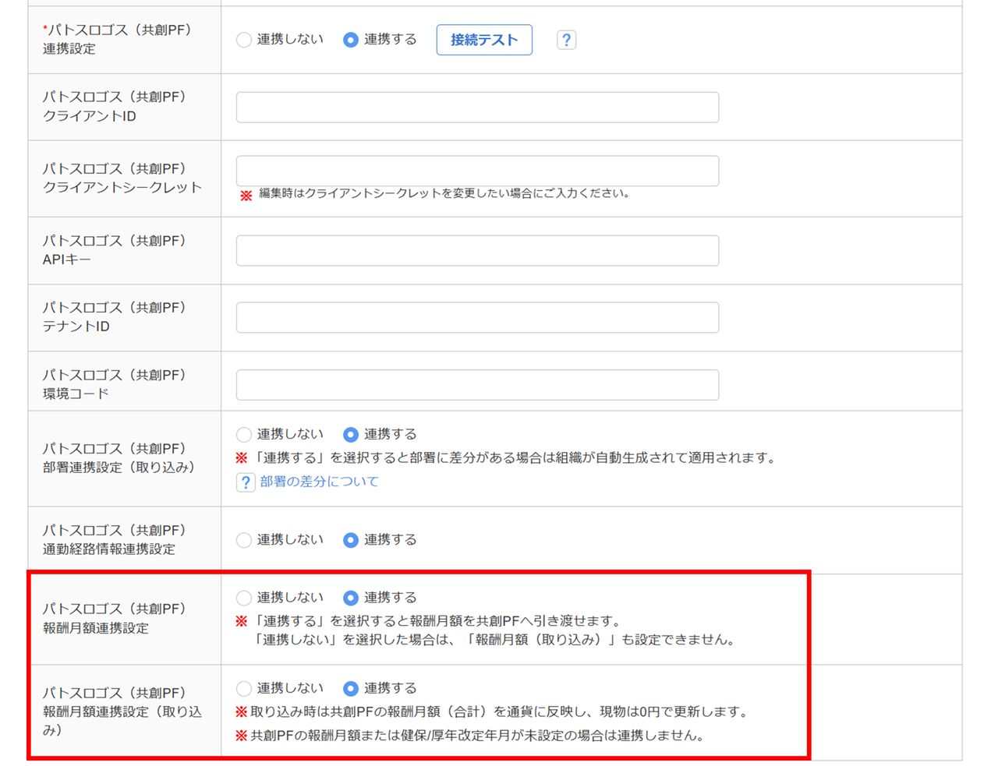The height and width of the screenshot is (766, 998).
Task: Select 連携しない for パトスロゴス連携設定
Action: pyautogui.click(x=244, y=40)
